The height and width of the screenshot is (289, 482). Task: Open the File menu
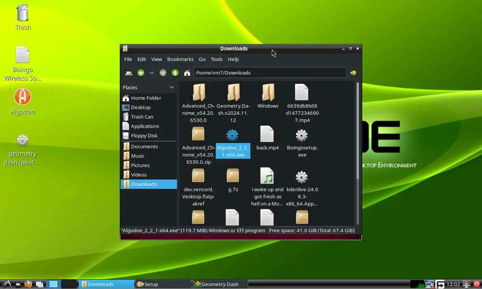(x=128, y=59)
